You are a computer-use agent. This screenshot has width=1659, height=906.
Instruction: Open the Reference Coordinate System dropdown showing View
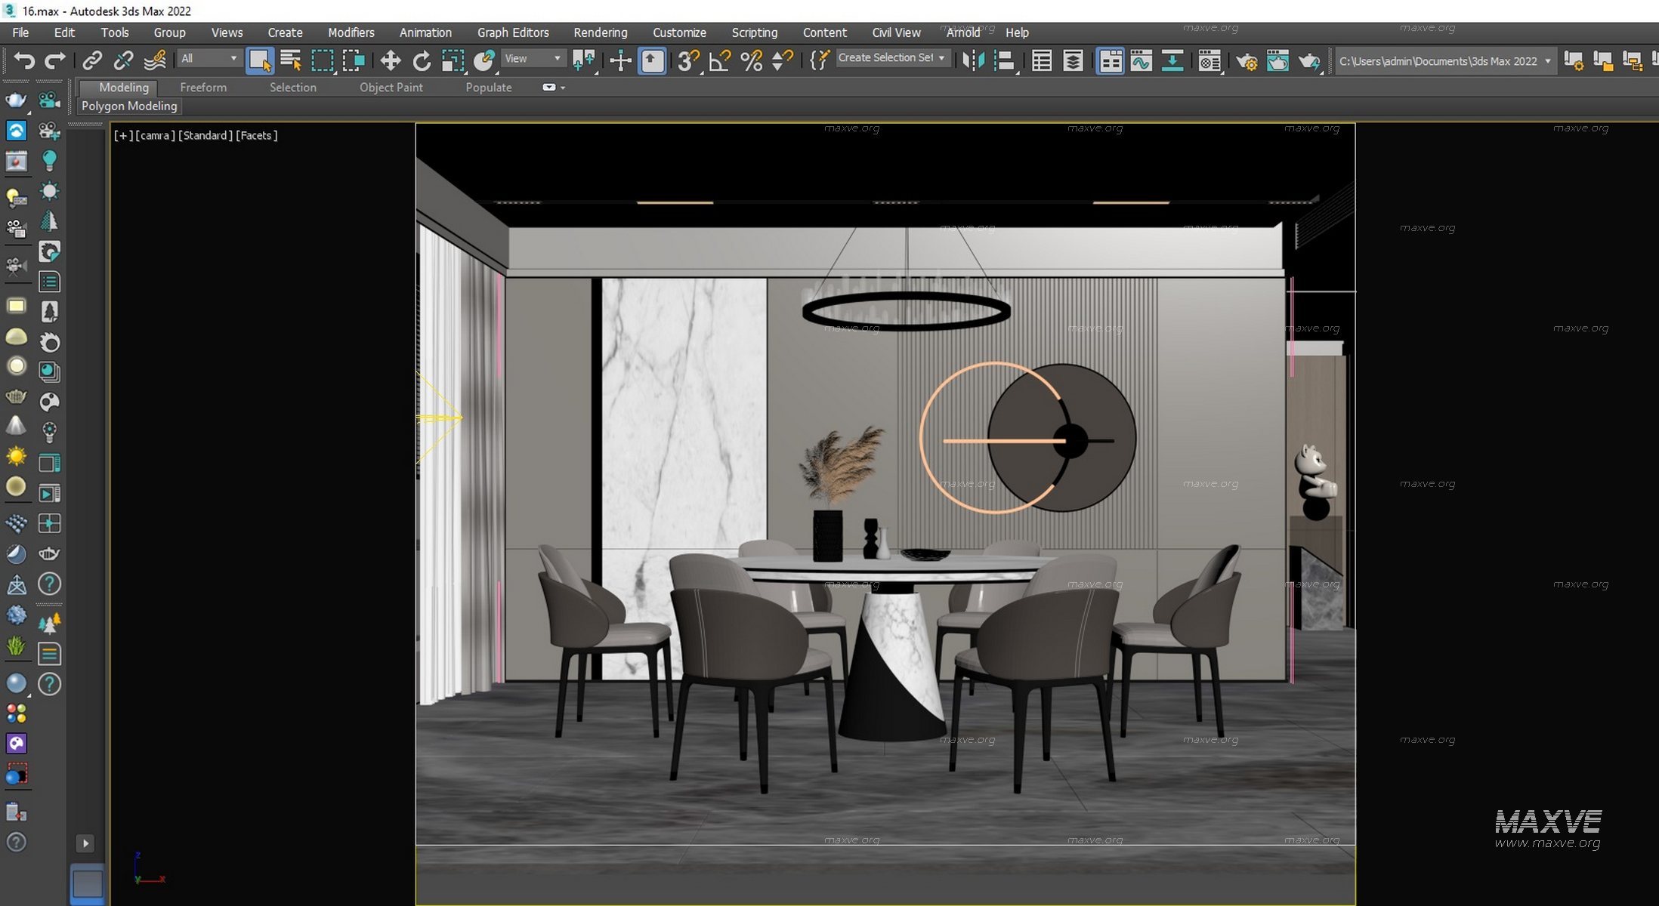[x=533, y=58]
